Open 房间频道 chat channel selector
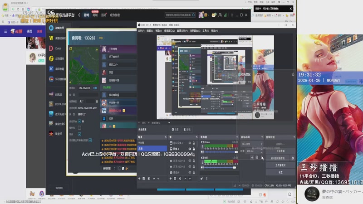 (x=109, y=168)
